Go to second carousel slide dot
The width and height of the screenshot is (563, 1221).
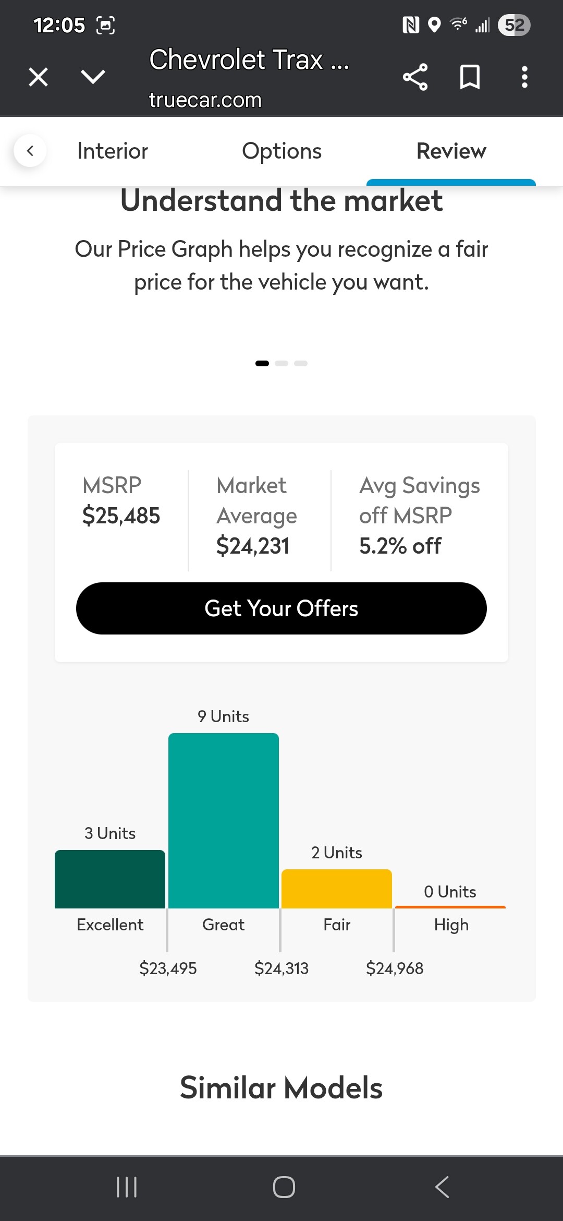[x=281, y=363]
